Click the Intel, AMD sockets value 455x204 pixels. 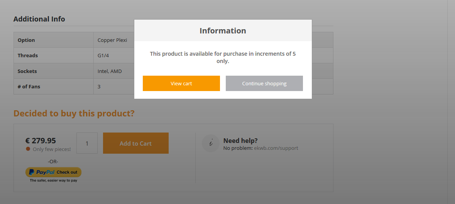[110, 71]
